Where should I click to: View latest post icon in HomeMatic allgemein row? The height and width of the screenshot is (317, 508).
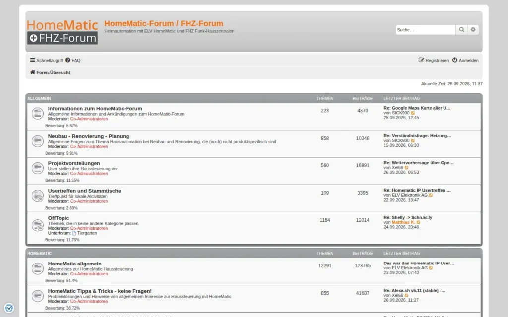point(431,268)
